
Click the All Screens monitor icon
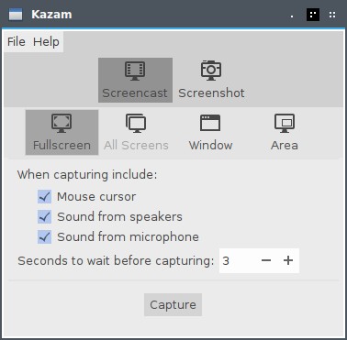coord(136,123)
